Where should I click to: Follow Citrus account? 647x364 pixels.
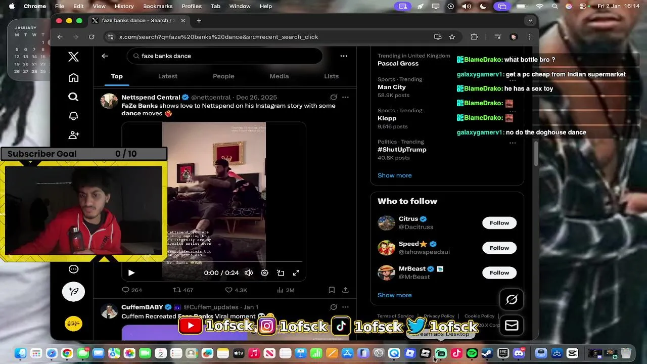(x=499, y=223)
